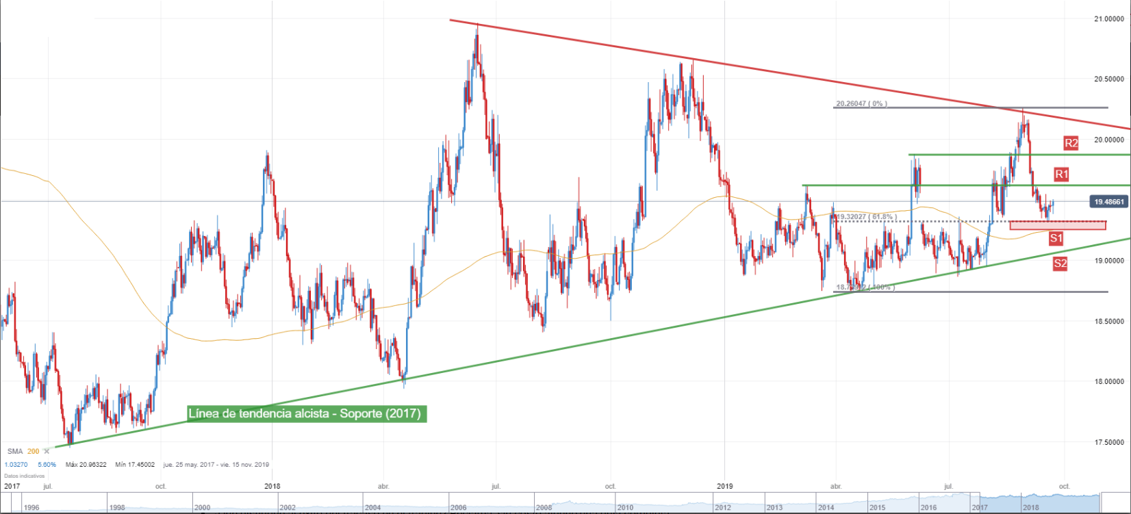1131x514 pixels.
Task: Click 2006 in the overview navigator
Action: tap(458, 508)
